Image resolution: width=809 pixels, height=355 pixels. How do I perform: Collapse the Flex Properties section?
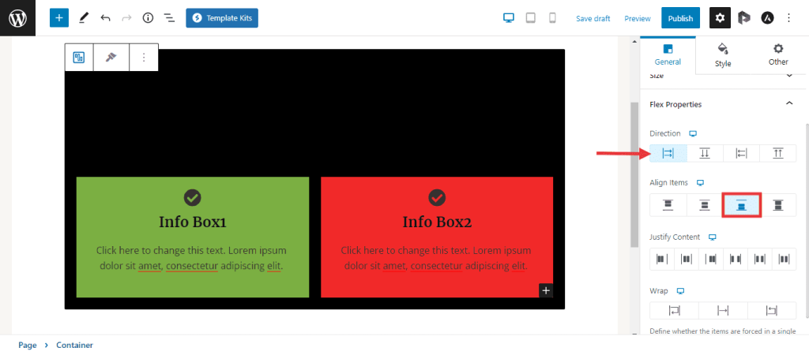tap(788, 104)
